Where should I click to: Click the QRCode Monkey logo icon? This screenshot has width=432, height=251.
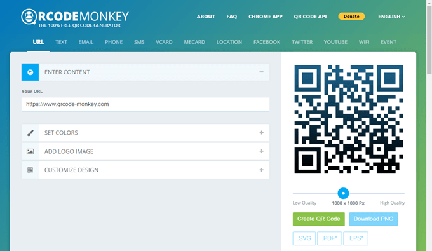click(x=29, y=17)
